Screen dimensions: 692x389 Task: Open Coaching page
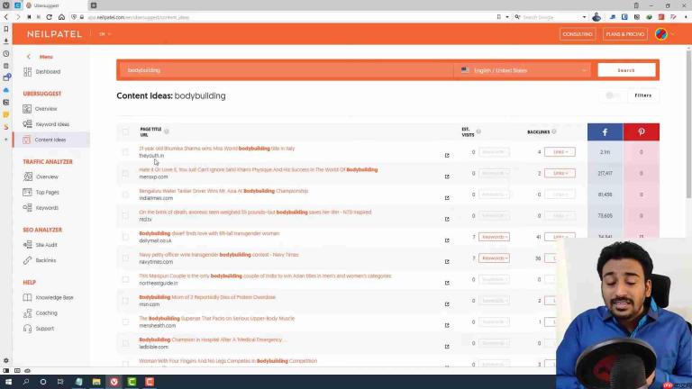click(41, 313)
